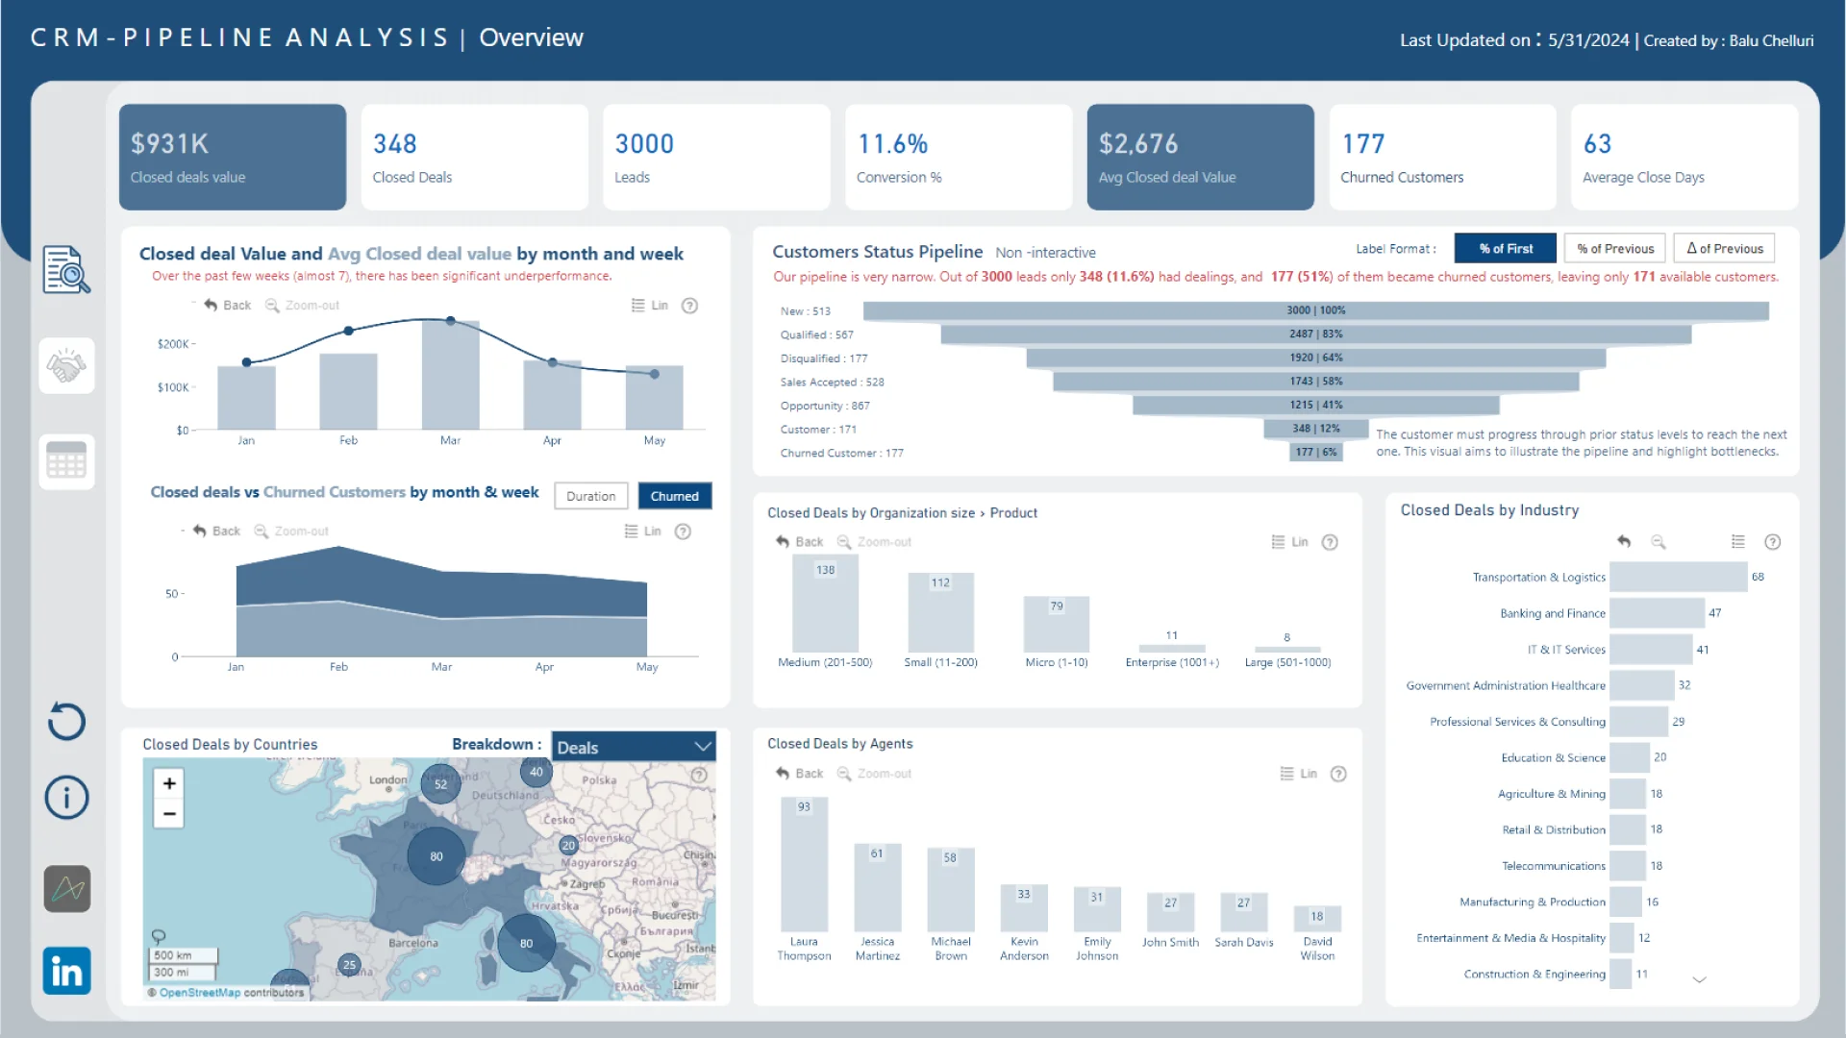Switch chart to Churned view
Viewport: 1846px width, 1038px height.
(675, 496)
